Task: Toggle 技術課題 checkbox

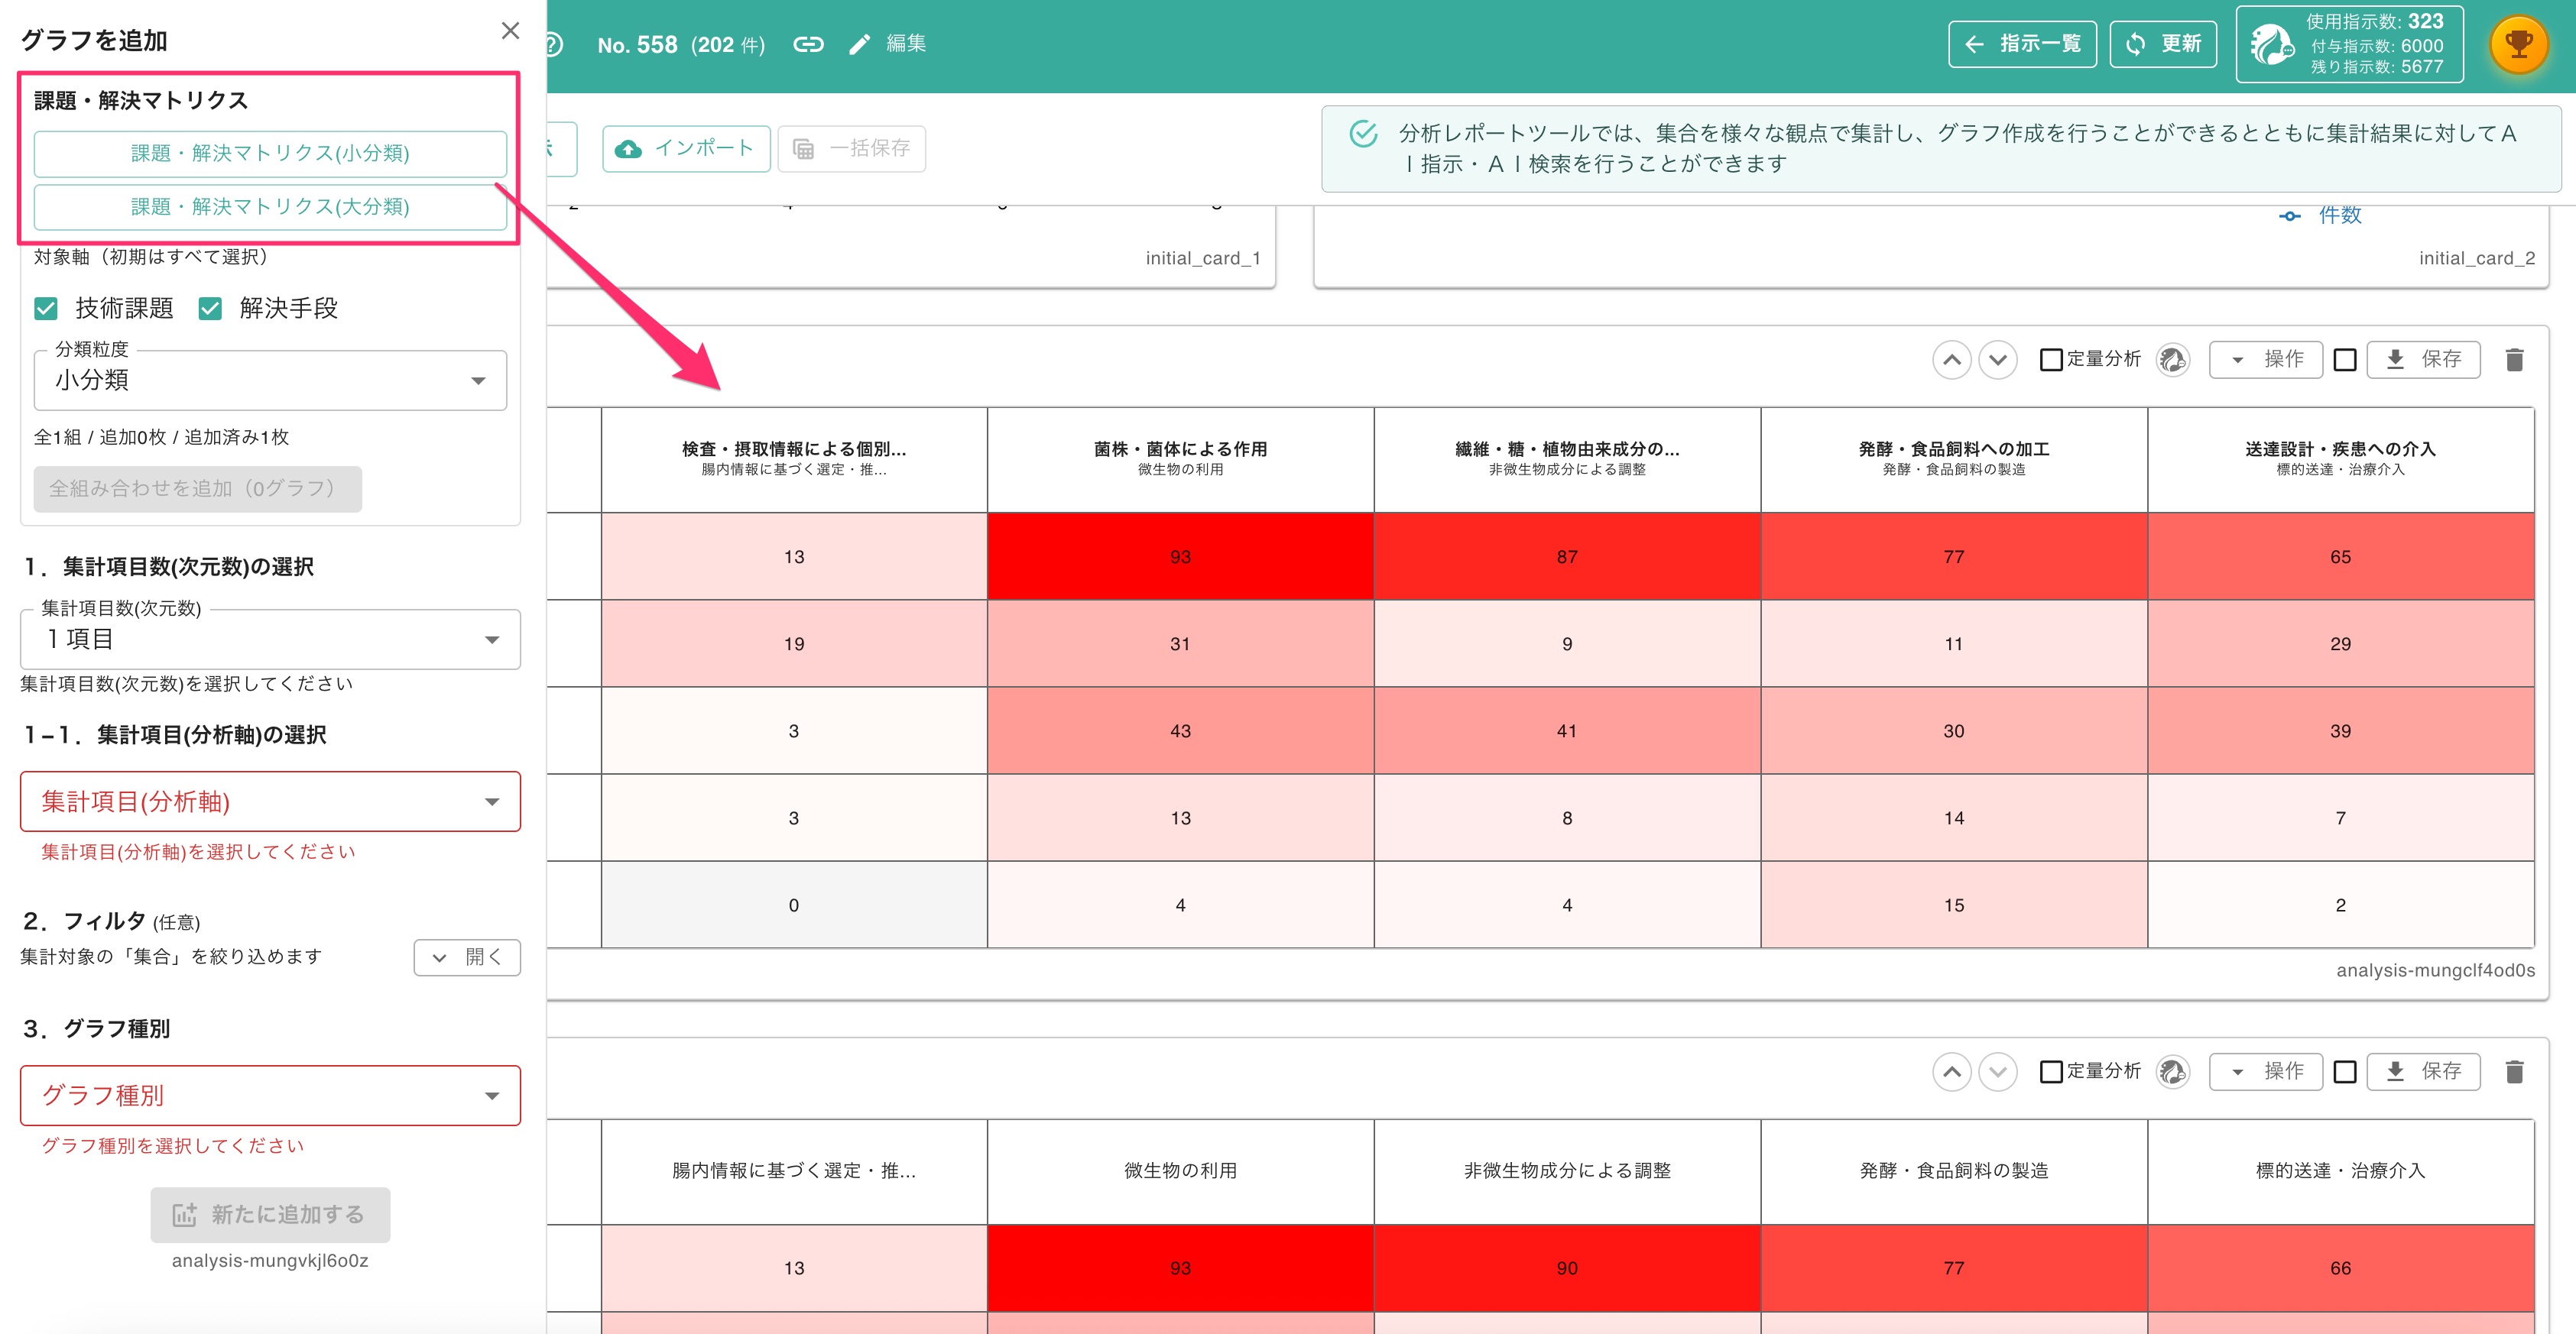Action: [x=46, y=309]
